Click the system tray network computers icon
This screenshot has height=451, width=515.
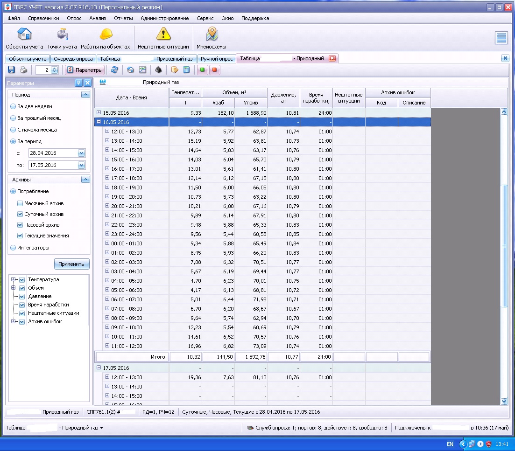tap(472, 444)
